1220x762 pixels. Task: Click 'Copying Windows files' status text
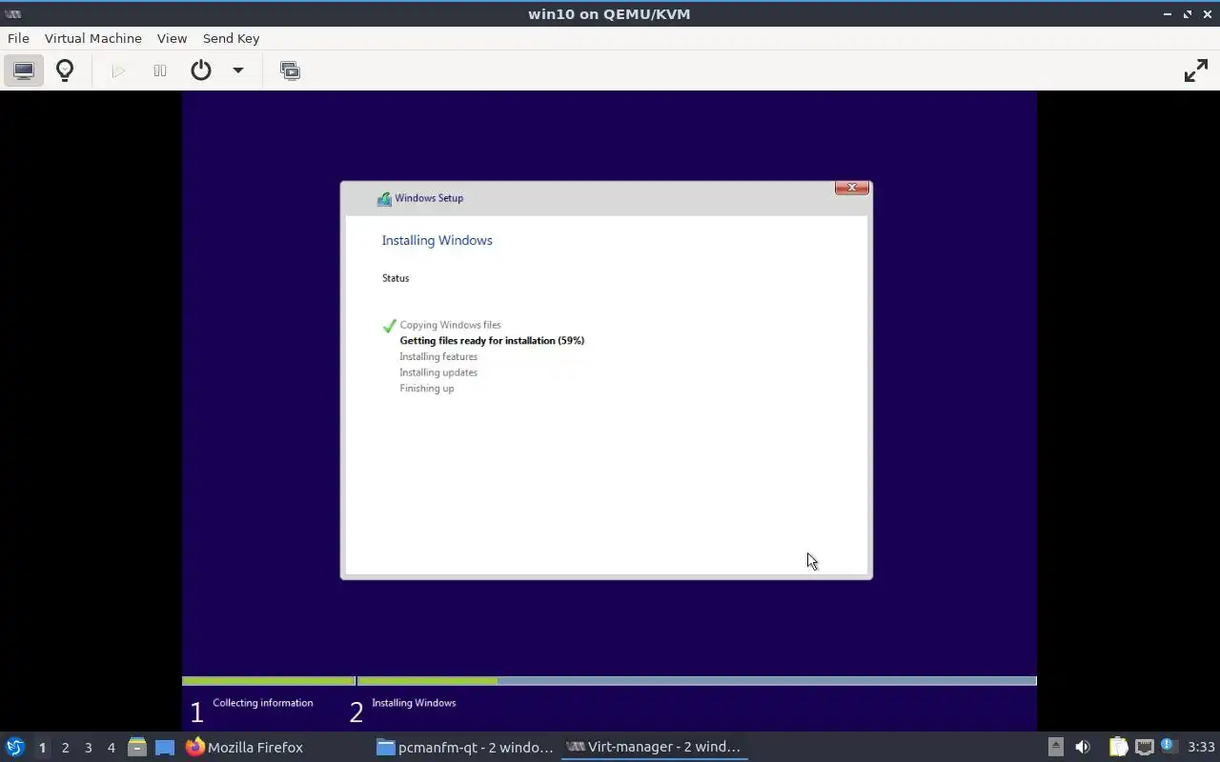(450, 325)
